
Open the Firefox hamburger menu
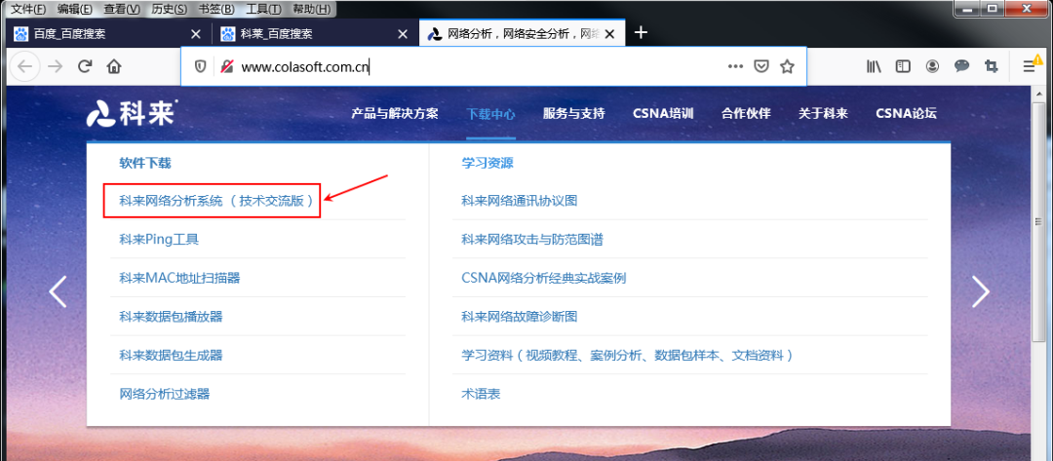pyautogui.click(x=1029, y=66)
